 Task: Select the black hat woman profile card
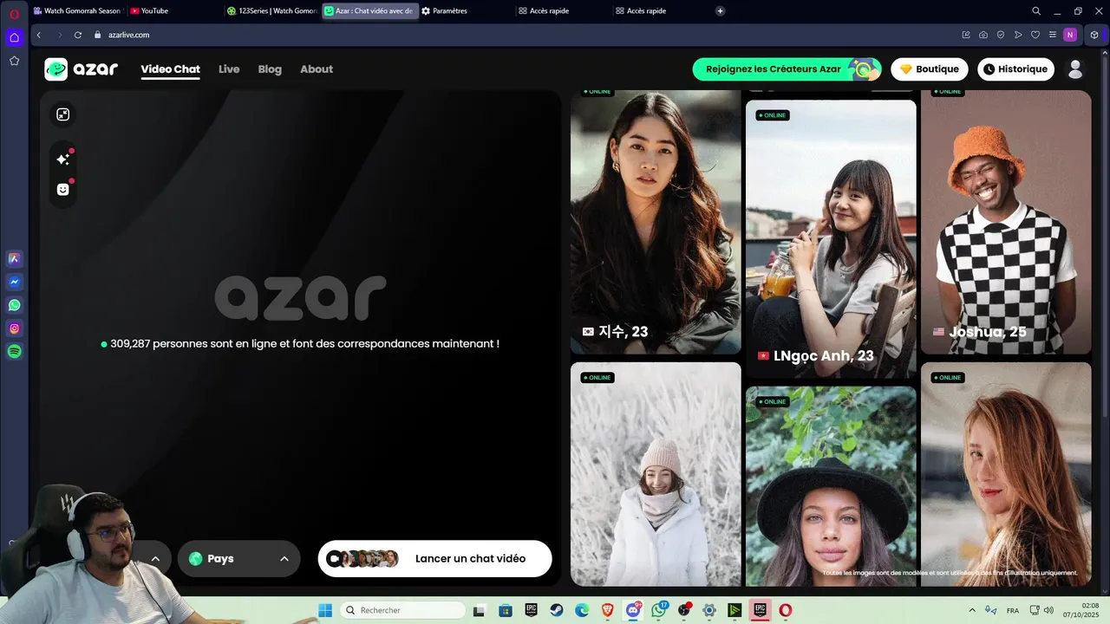831,486
